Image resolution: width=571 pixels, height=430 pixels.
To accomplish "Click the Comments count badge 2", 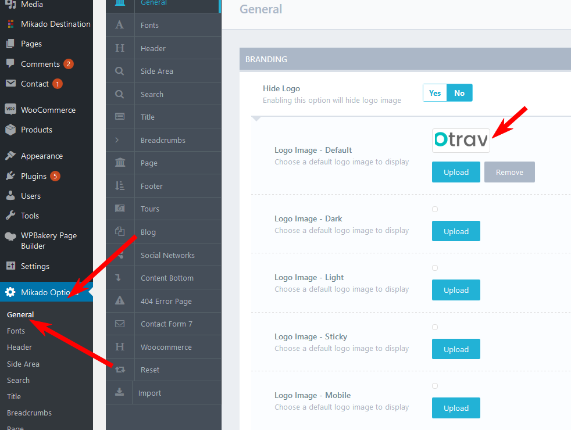I will click(69, 64).
